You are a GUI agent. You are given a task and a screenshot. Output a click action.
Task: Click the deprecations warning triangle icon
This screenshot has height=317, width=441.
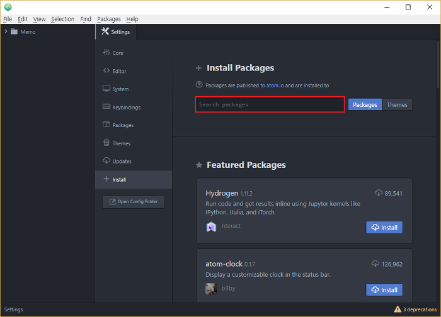tap(398, 309)
